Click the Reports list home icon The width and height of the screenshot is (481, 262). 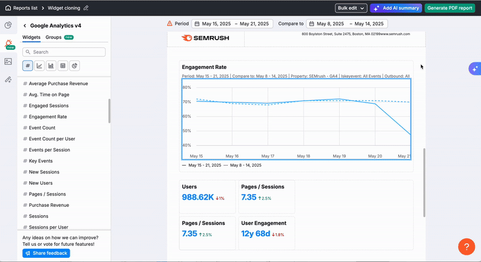pos(8,8)
